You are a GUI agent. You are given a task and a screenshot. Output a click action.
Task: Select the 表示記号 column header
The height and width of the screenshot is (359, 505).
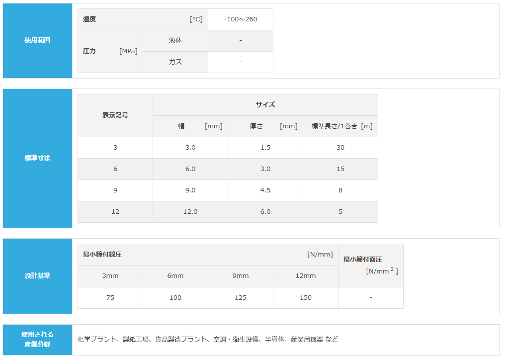click(115, 115)
